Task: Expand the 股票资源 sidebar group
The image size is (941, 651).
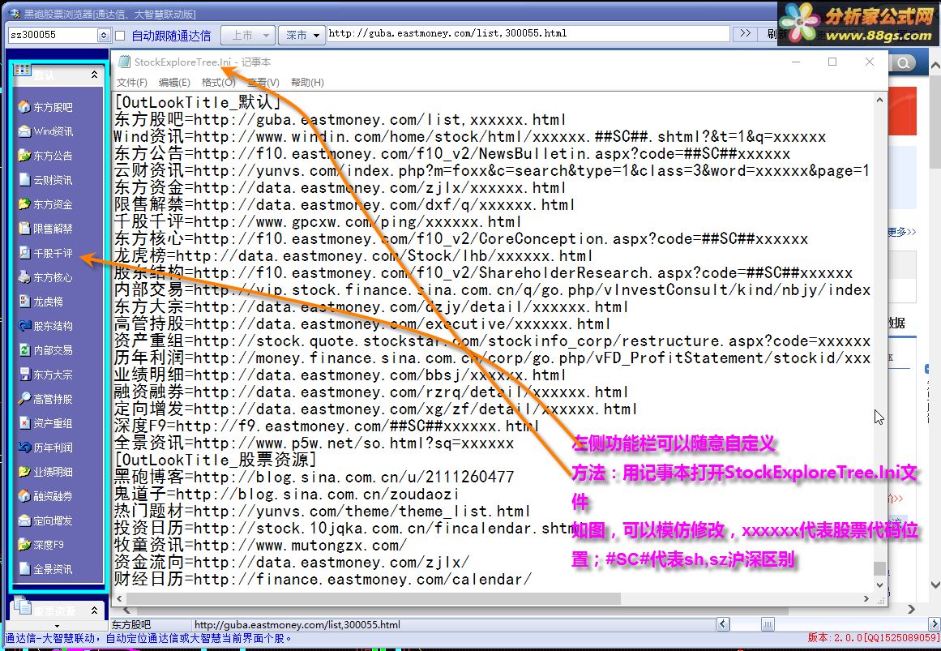Action: (94, 610)
